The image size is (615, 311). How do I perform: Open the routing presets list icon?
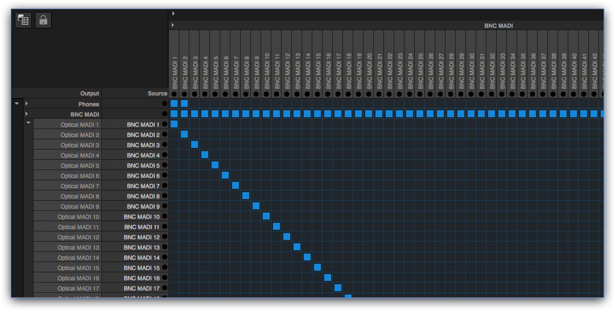coord(23,20)
